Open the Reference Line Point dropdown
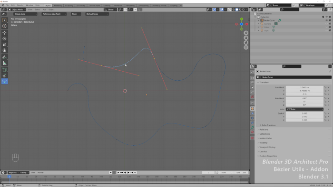Screen dimensions: 333x187 (x=54, y=14)
